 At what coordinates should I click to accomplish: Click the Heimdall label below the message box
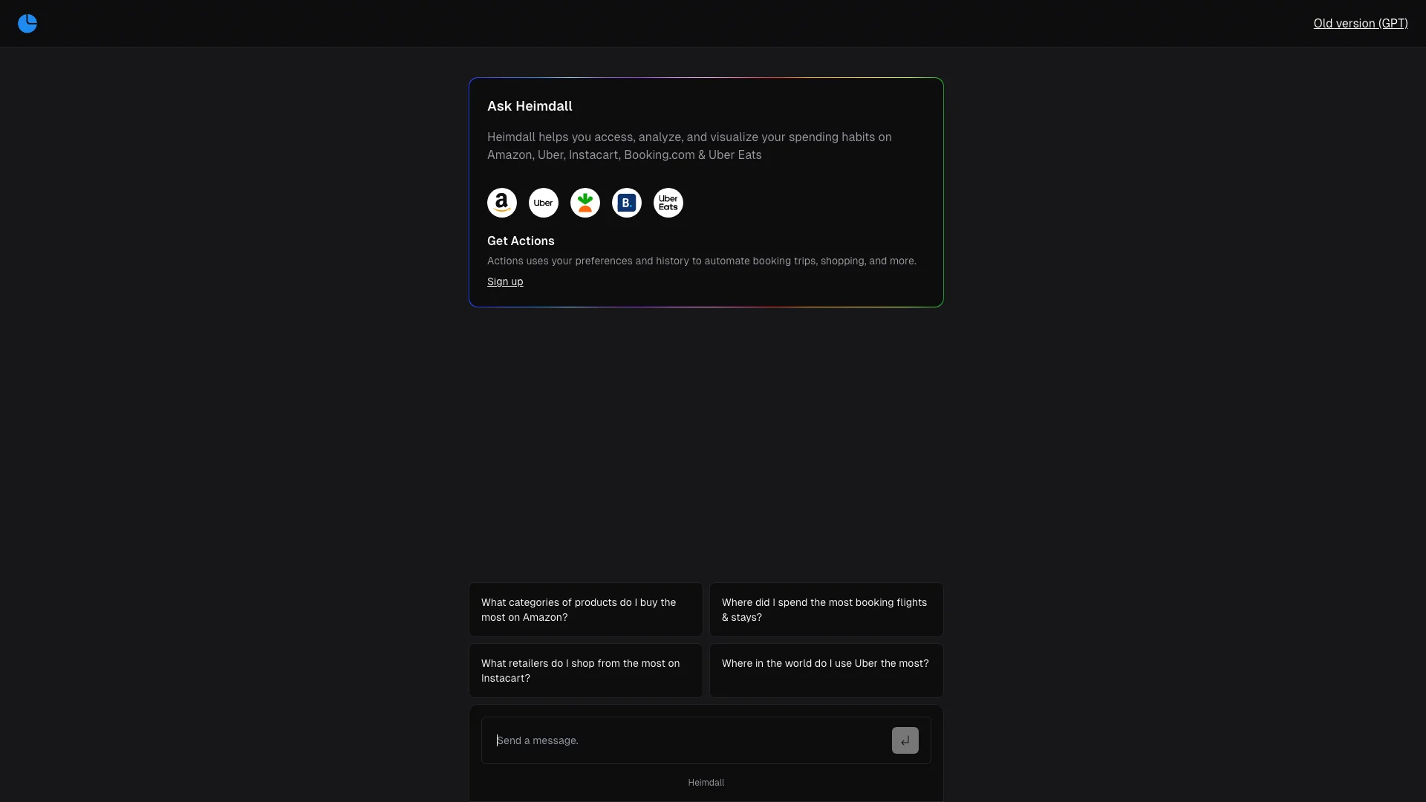(706, 783)
